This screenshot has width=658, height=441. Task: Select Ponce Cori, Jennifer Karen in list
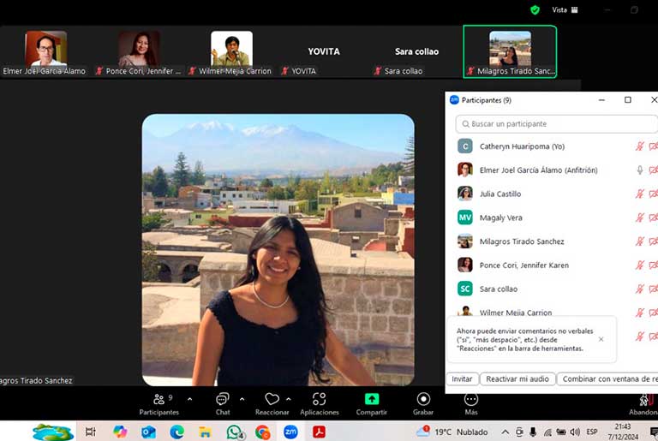(x=524, y=265)
